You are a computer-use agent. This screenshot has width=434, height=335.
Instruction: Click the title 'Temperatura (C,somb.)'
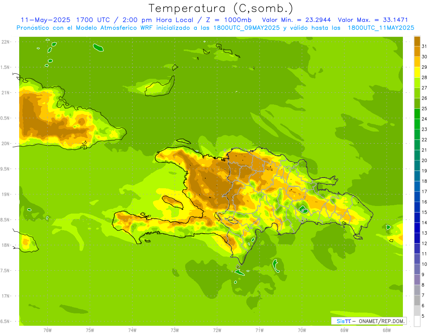(221, 8)
